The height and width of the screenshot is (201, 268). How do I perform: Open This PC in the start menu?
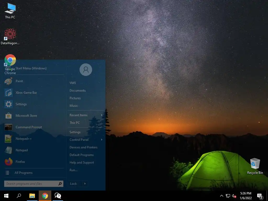(x=75, y=123)
